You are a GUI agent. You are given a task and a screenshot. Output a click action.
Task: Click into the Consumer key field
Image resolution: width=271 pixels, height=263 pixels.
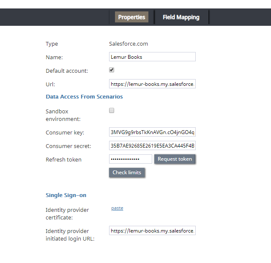[x=152, y=132]
